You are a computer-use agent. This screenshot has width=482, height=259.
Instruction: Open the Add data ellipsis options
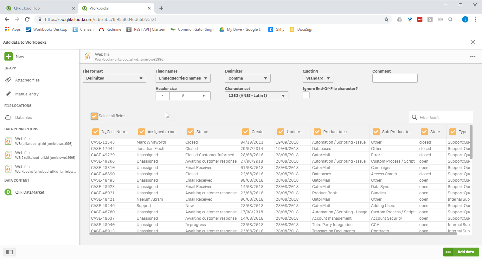(448, 252)
